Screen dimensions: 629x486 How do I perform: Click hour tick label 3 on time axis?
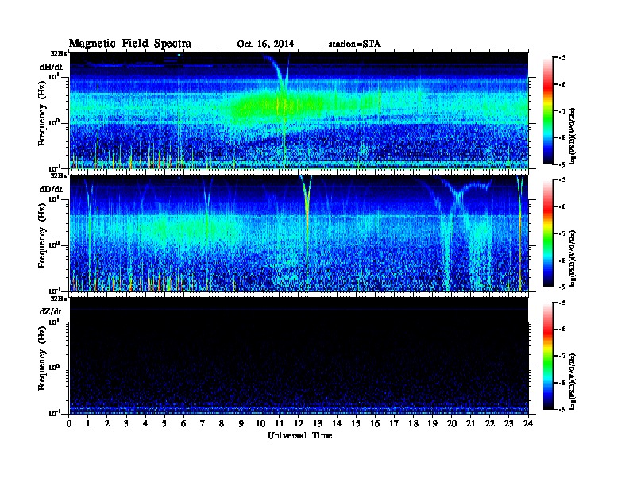126,424
